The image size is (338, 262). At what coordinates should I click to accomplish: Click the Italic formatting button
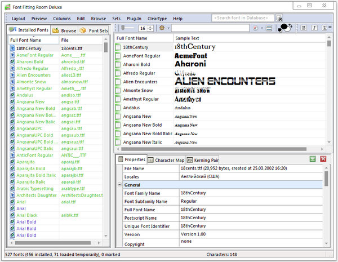(x=313, y=28)
